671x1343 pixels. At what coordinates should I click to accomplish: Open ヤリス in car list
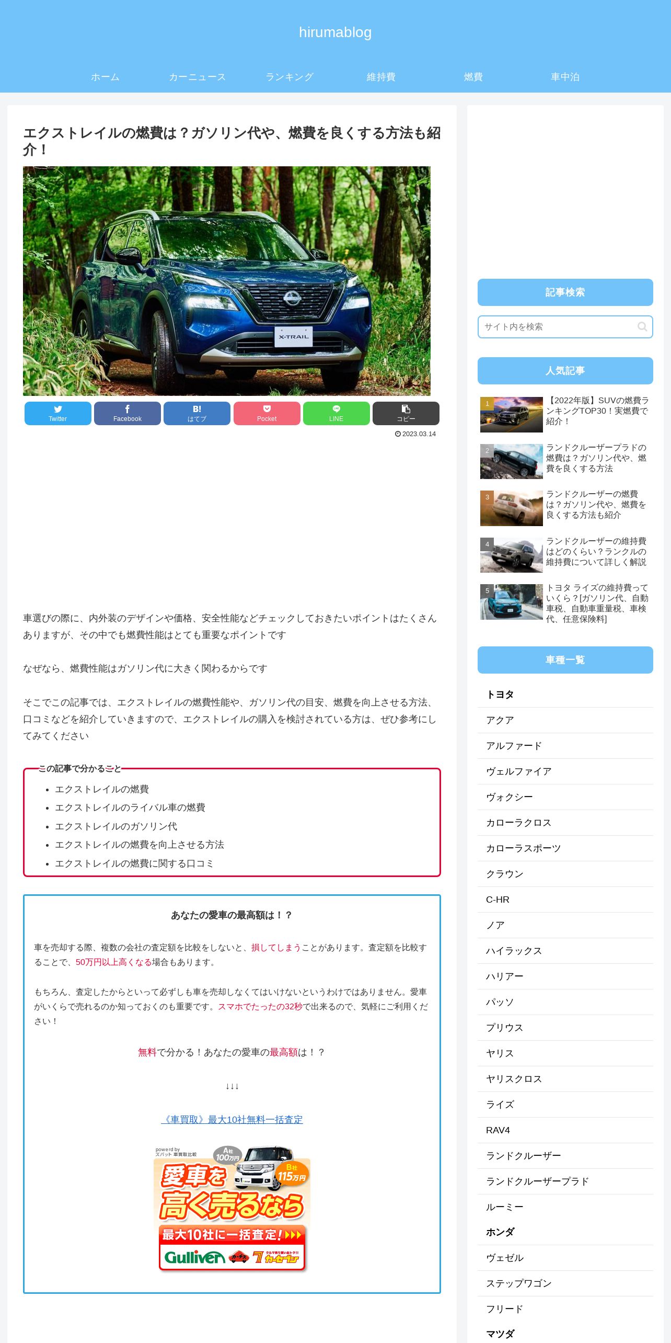(x=565, y=1053)
